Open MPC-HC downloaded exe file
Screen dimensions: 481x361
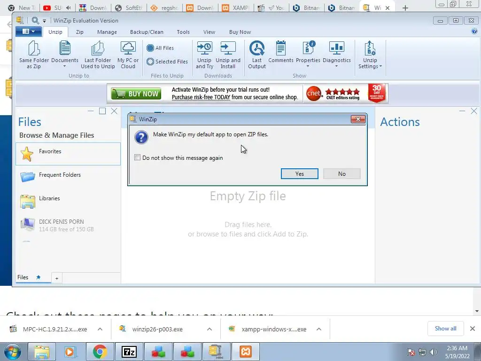pyautogui.click(x=48, y=329)
